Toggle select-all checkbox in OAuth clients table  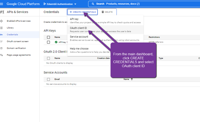[48, 58]
